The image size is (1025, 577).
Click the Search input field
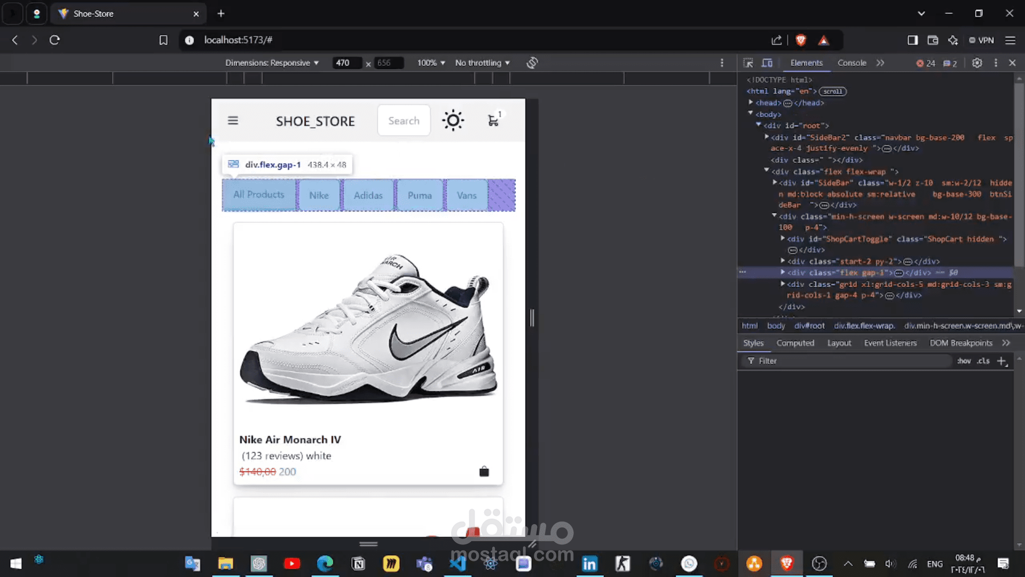pyautogui.click(x=404, y=121)
